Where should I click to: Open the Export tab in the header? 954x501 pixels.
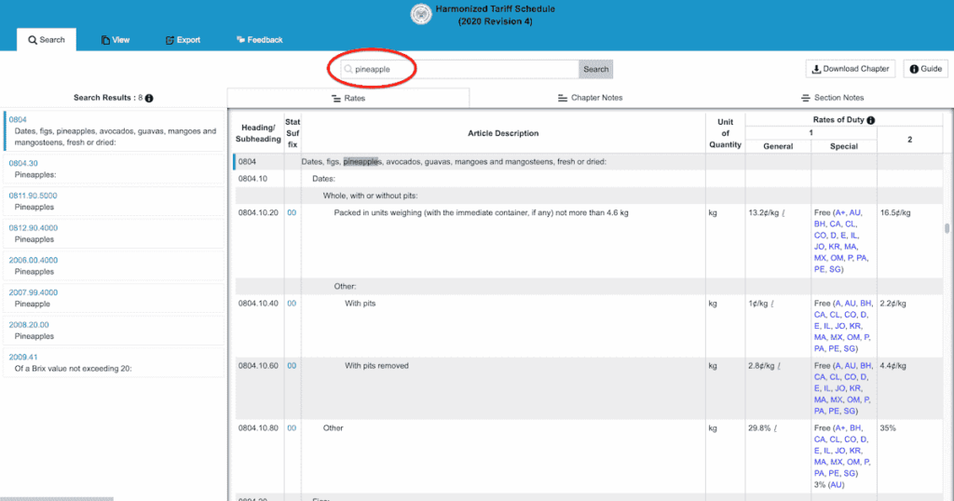click(x=183, y=39)
